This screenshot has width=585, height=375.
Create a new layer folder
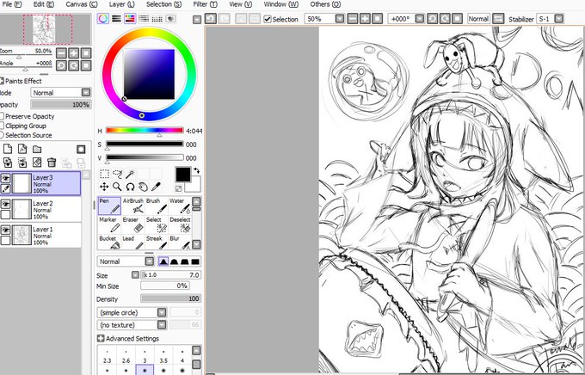[x=36, y=150]
